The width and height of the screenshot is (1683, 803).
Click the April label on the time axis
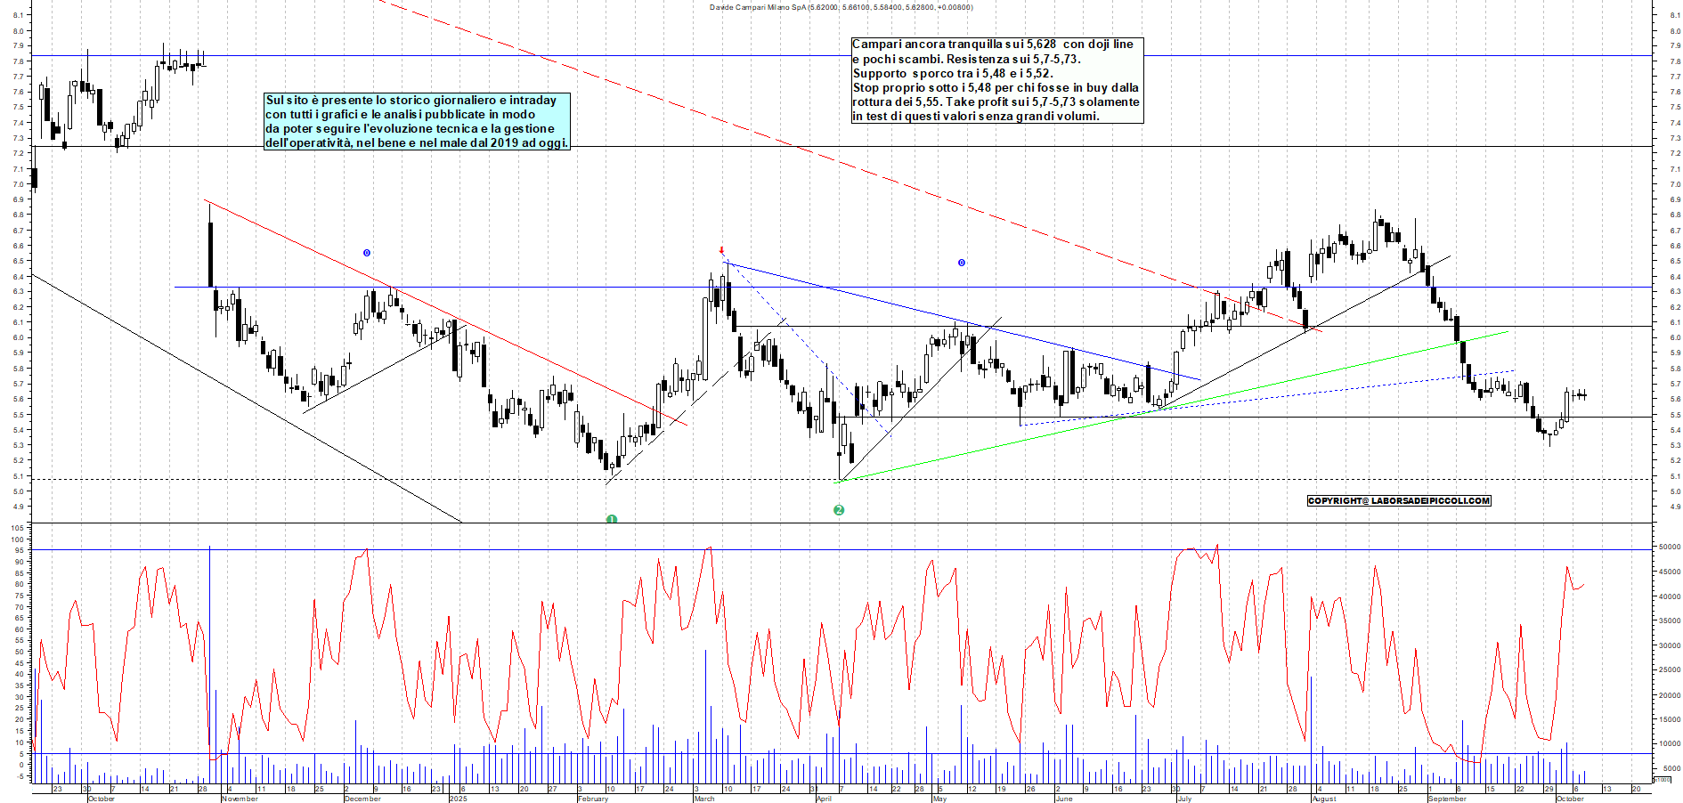824,799
